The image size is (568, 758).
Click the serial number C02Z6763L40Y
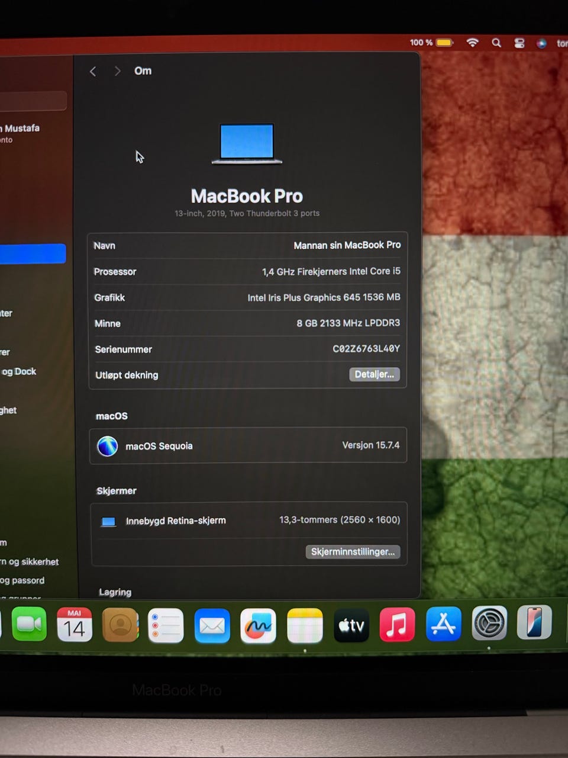pos(366,349)
